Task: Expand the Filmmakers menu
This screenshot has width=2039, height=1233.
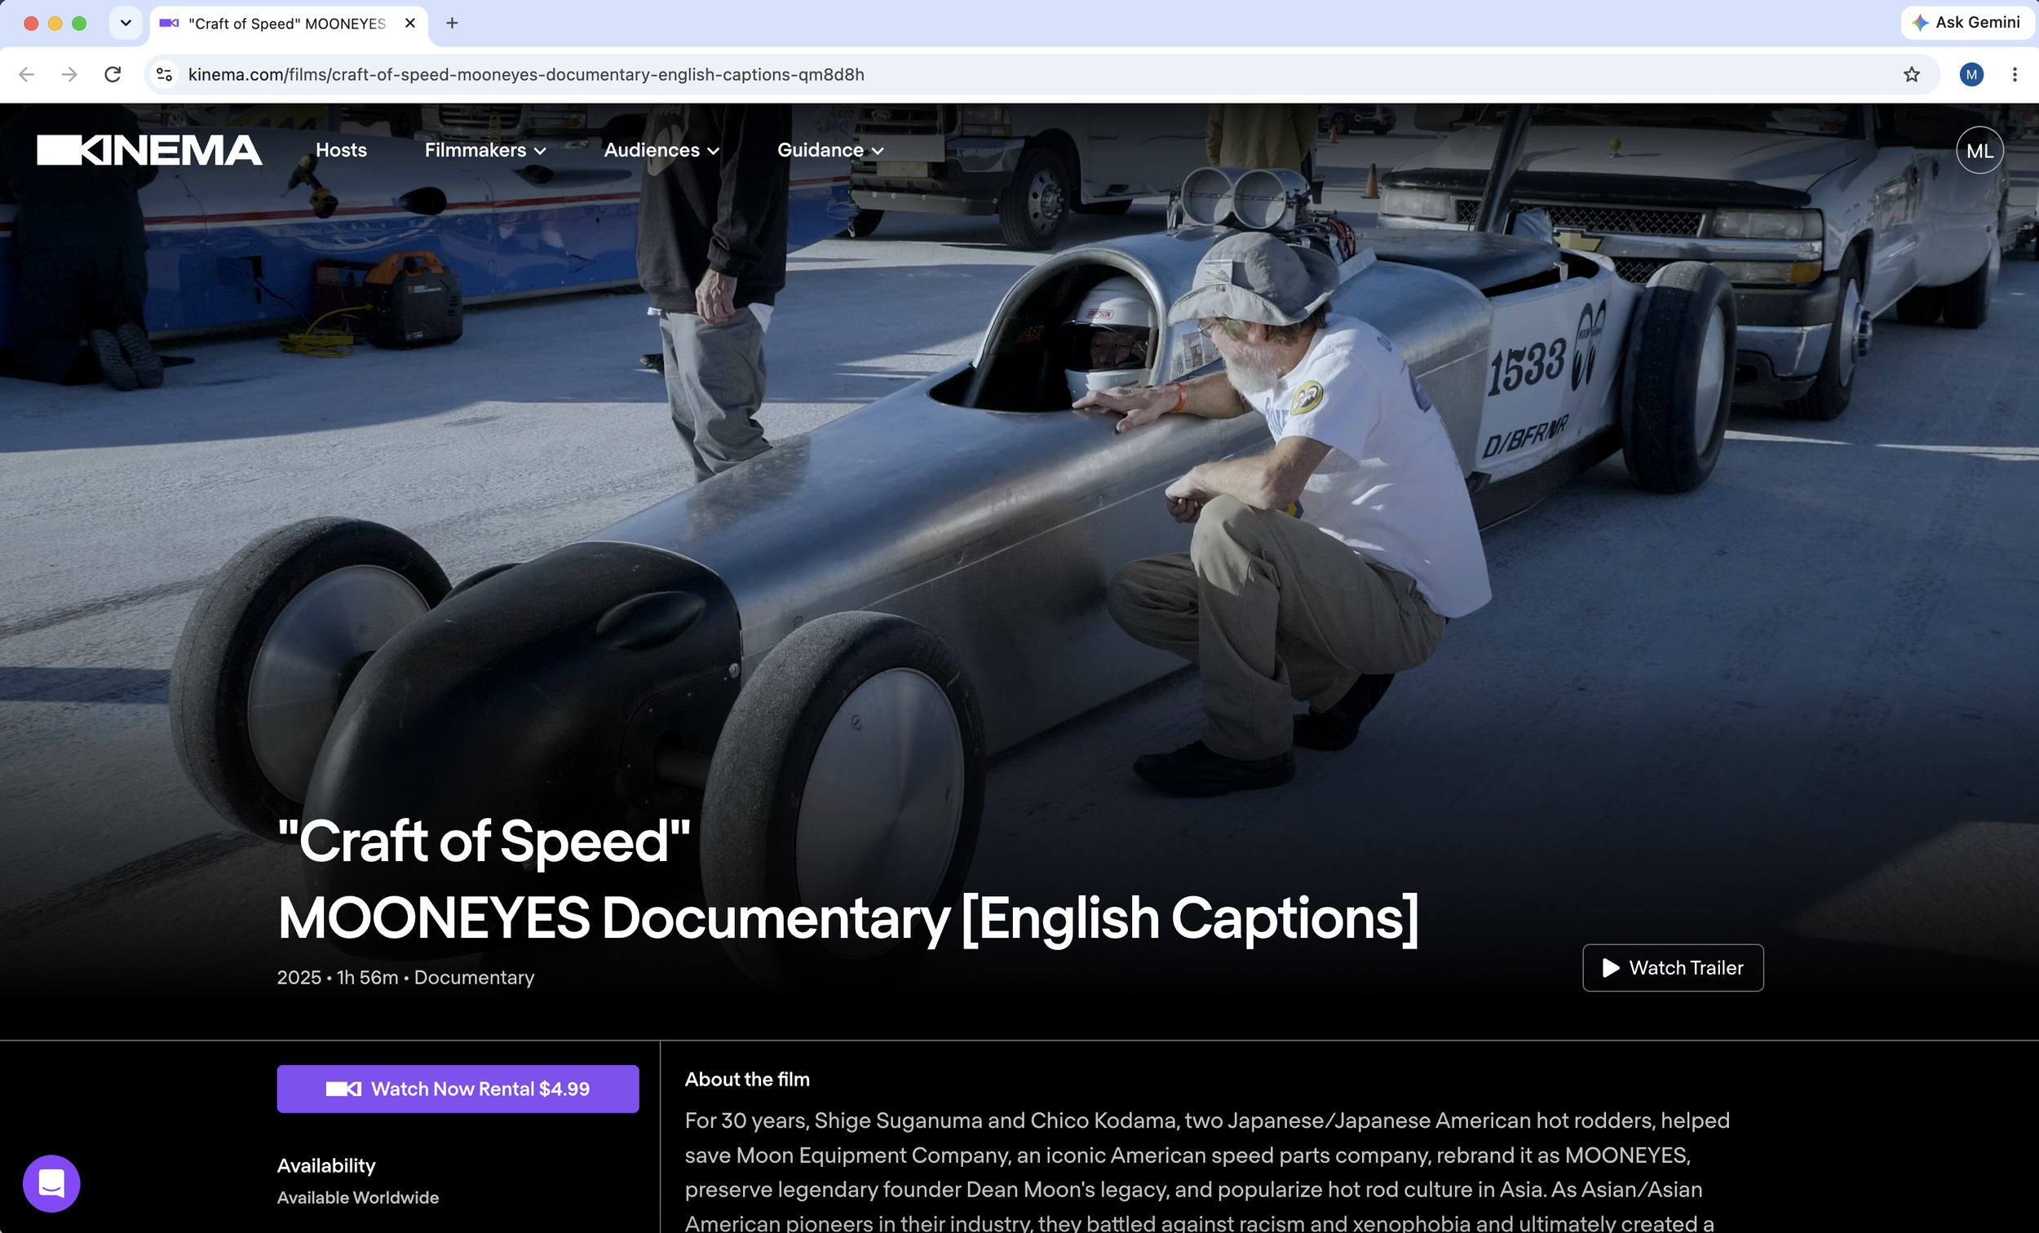Action: point(485,150)
